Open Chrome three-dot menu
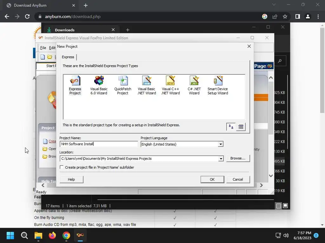325x243 pixels. 318,16
